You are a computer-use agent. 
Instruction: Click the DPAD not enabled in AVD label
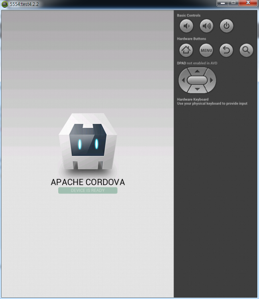(x=197, y=63)
